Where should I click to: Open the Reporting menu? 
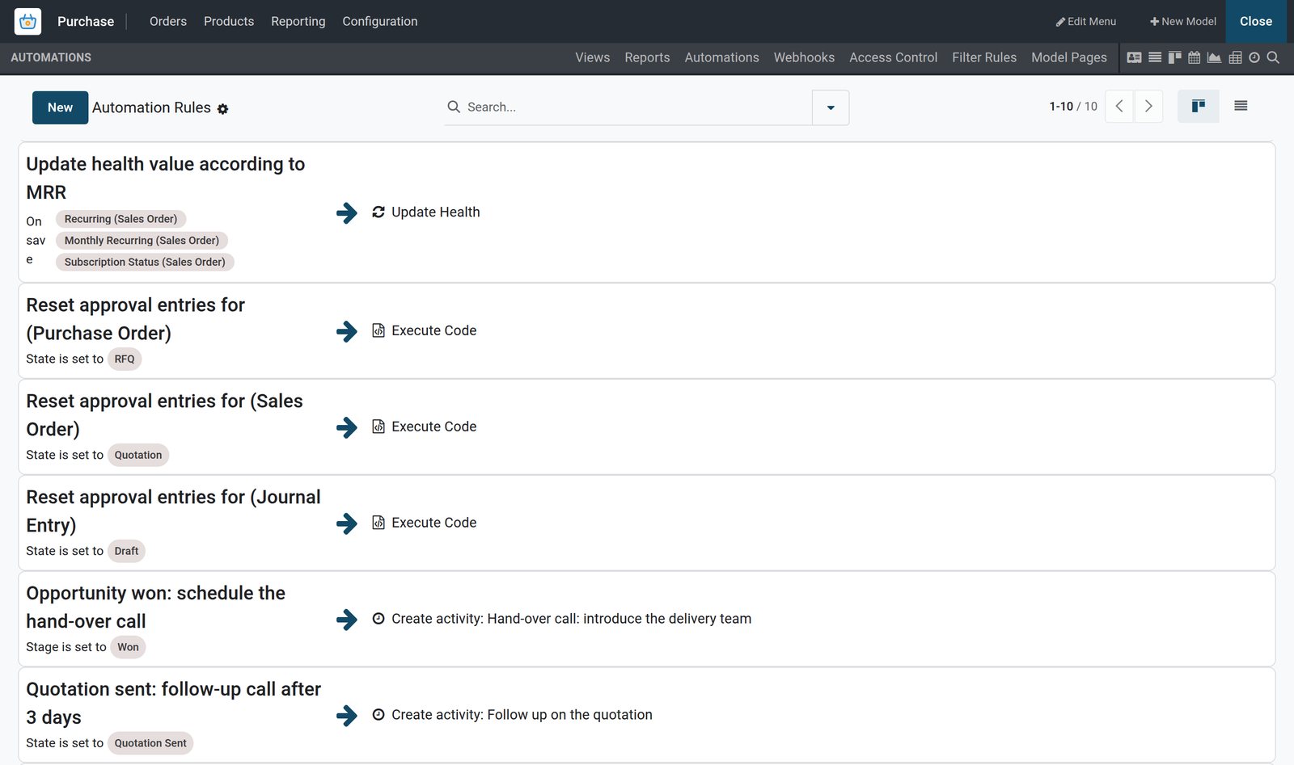coord(298,22)
